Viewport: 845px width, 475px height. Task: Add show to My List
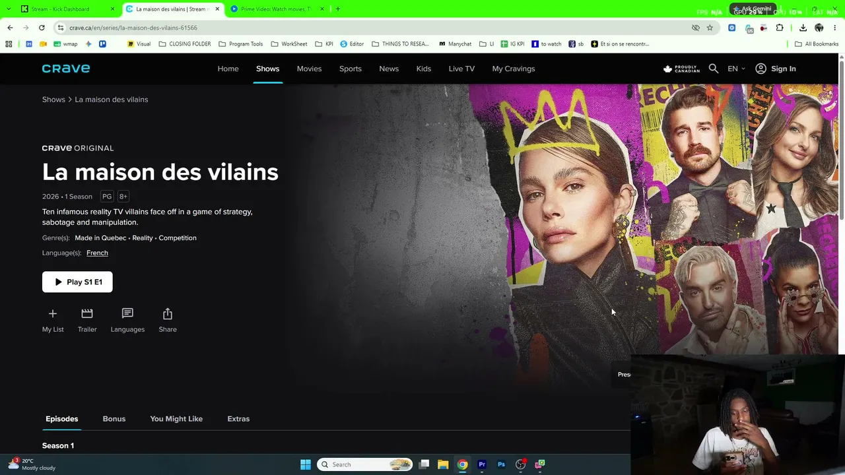click(53, 320)
